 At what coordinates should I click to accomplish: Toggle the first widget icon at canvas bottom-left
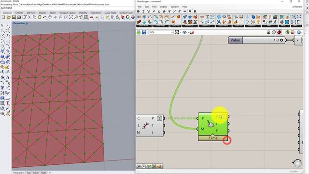click(x=139, y=166)
